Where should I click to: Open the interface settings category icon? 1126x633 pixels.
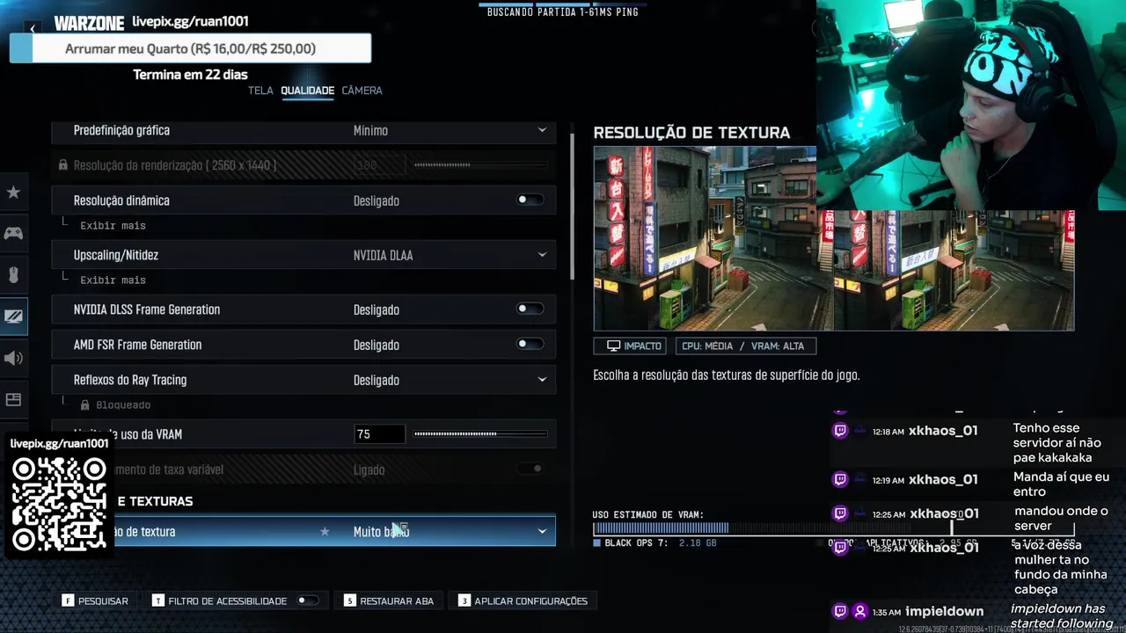point(13,400)
